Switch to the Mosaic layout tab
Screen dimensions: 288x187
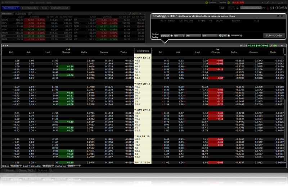click(10, 170)
